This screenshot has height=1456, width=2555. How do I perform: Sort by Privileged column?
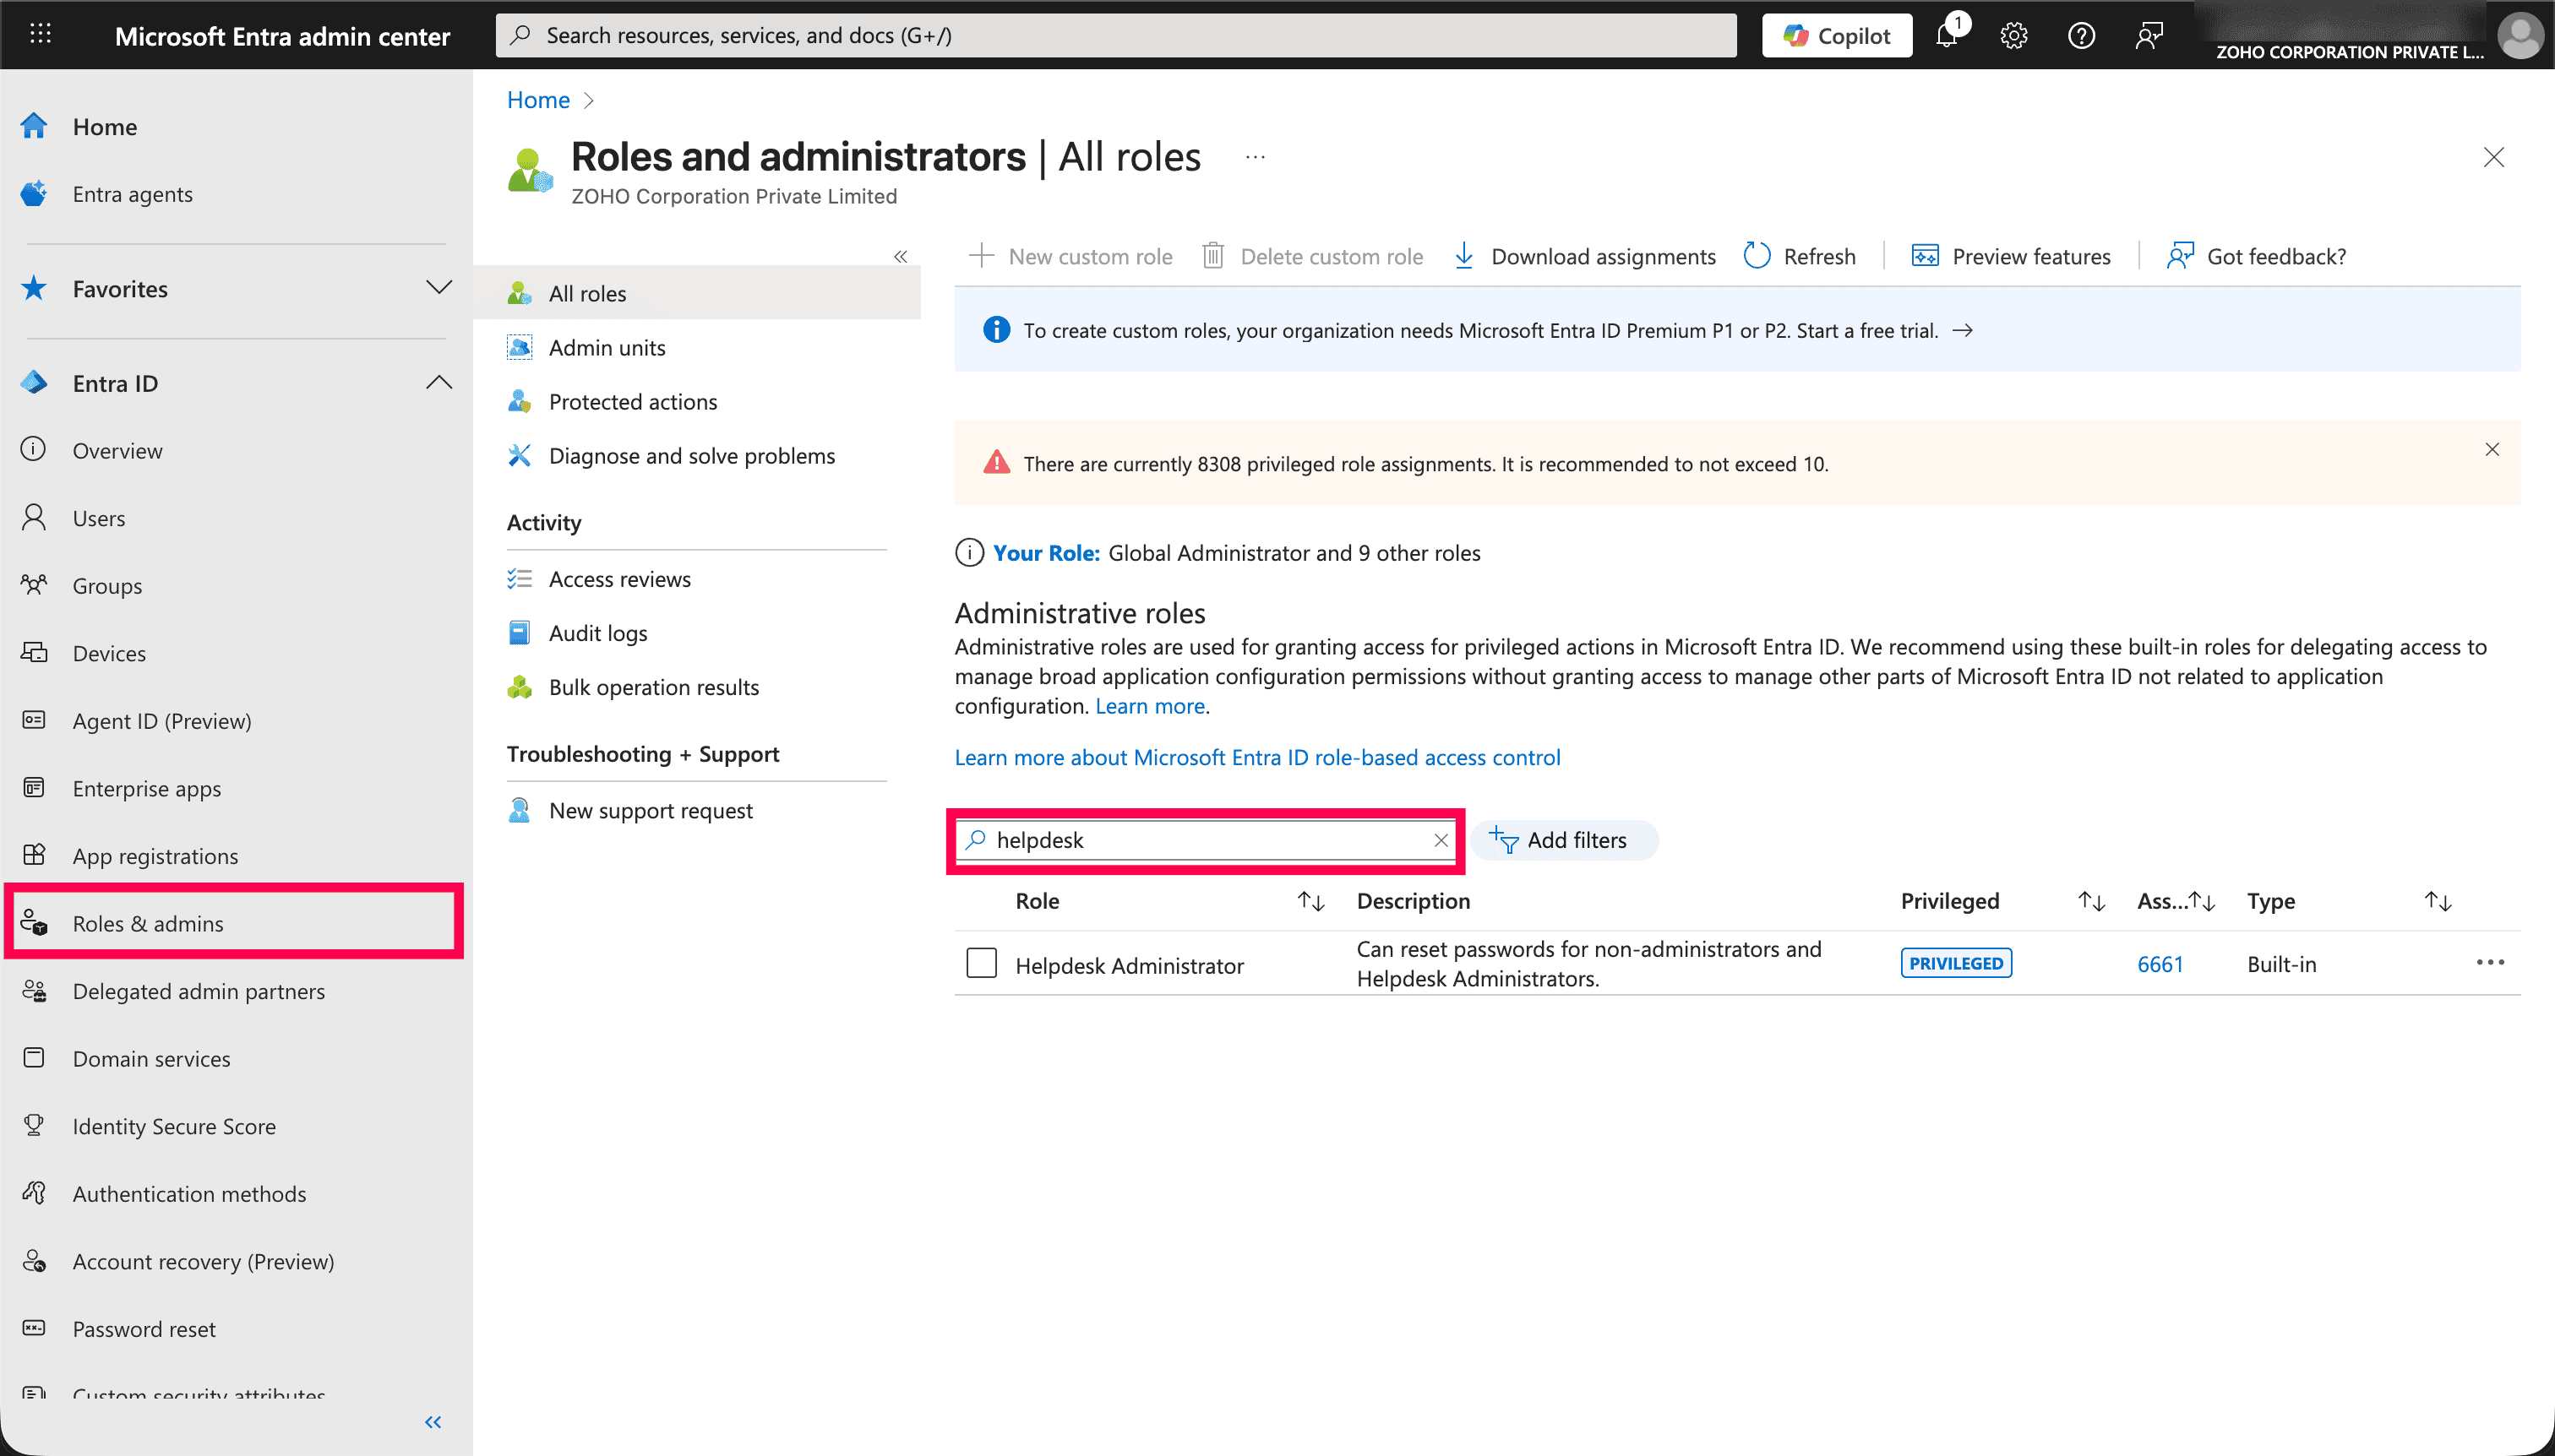2091,901
